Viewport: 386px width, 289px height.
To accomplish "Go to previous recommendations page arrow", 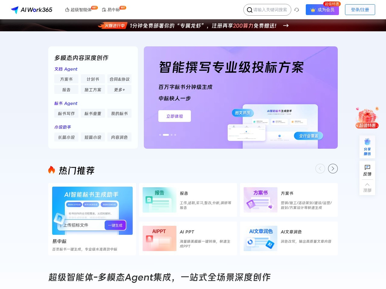I will tap(320, 169).
